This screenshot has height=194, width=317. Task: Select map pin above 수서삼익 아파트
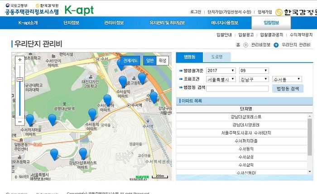(x=123, y=82)
